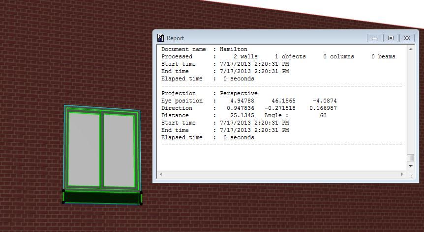Click the Report window title icon
Screen dimensions: 424x232
pos(160,38)
